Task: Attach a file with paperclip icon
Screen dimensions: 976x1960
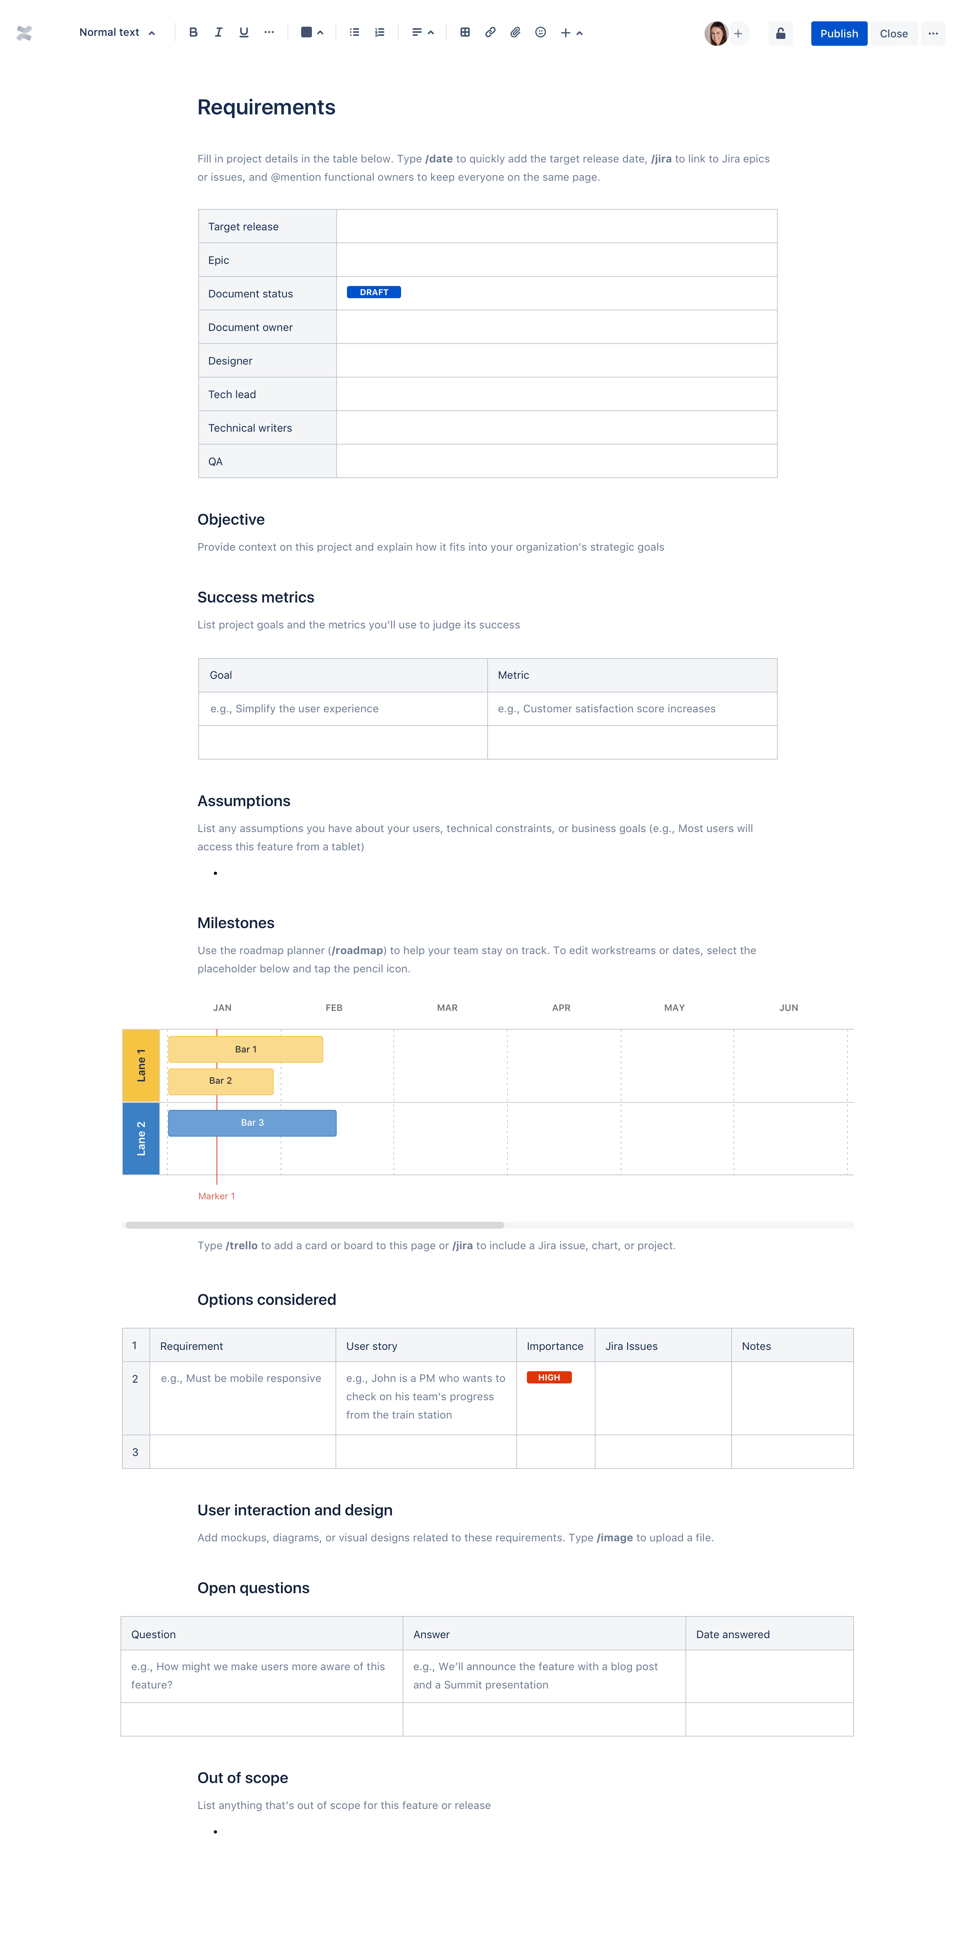Action: (515, 32)
